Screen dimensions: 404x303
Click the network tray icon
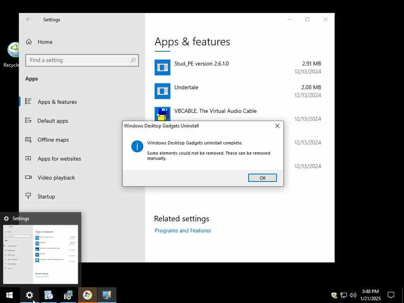coord(344,295)
